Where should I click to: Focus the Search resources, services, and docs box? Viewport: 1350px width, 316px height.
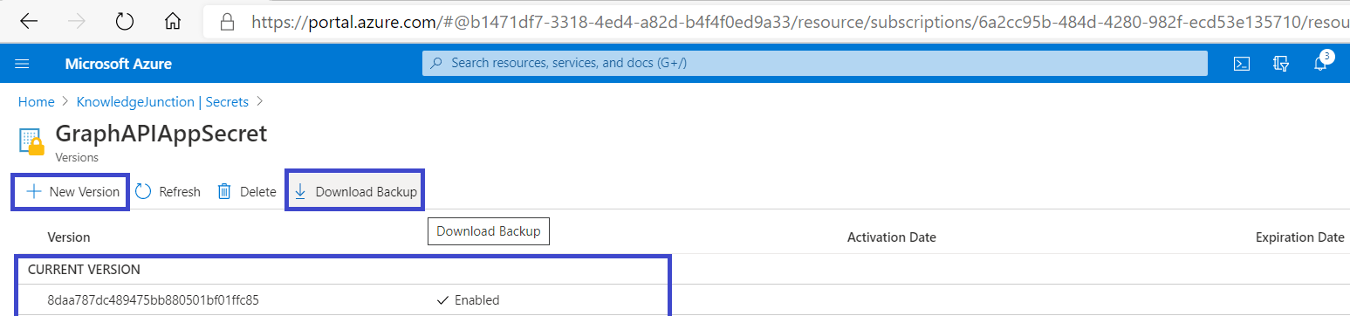pos(815,64)
